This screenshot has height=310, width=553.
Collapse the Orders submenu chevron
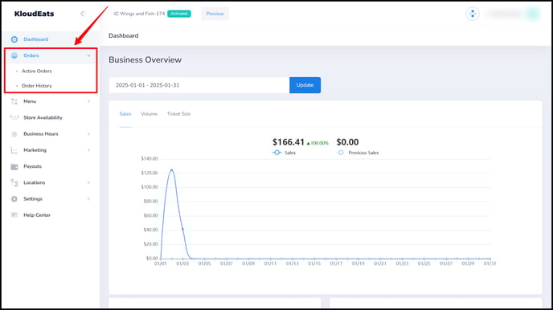pyautogui.click(x=89, y=55)
